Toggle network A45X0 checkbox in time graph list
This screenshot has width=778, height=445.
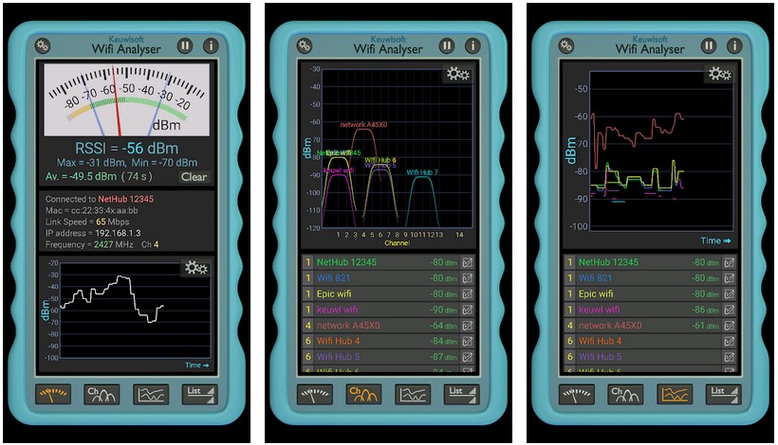(x=729, y=326)
